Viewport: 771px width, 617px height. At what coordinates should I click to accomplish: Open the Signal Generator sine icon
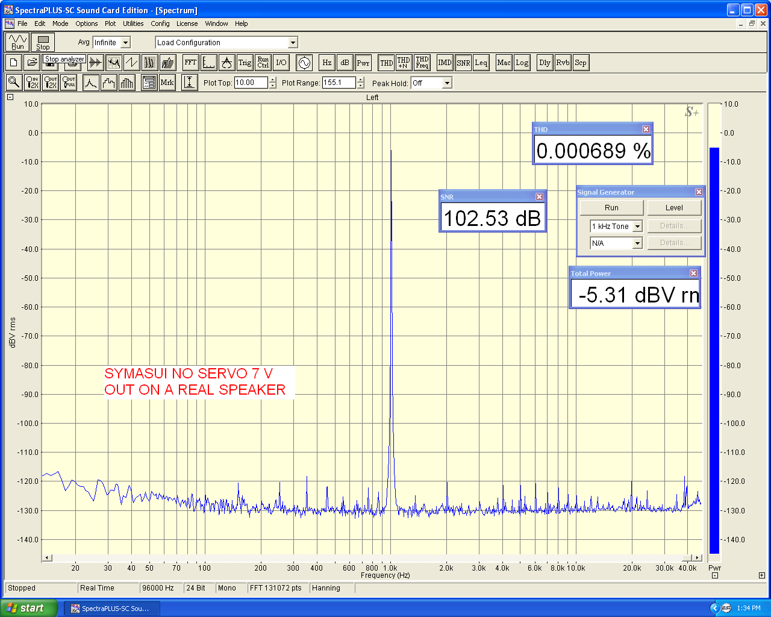[304, 62]
